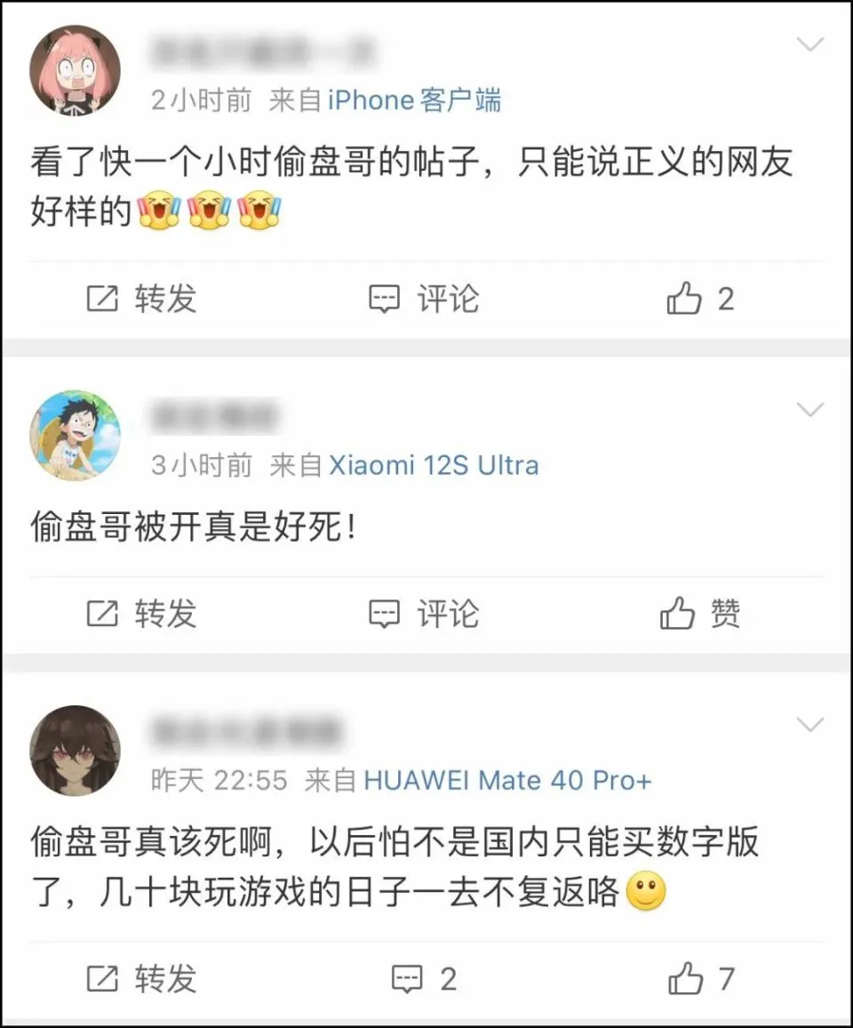Open comments on the iPhone客户端 post
This screenshot has width=853, height=1028.
click(x=424, y=299)
